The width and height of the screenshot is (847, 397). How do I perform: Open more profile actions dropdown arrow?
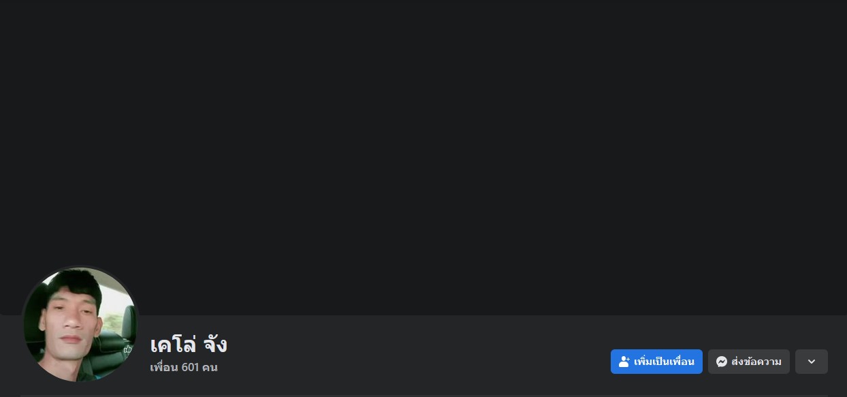[x=812, y=362]
